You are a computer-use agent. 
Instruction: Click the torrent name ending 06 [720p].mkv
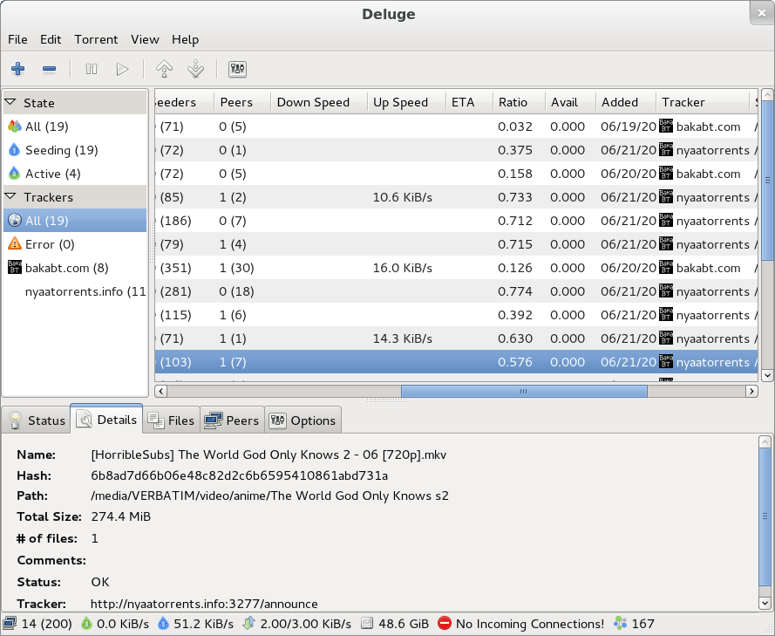[x=269, y=455]
